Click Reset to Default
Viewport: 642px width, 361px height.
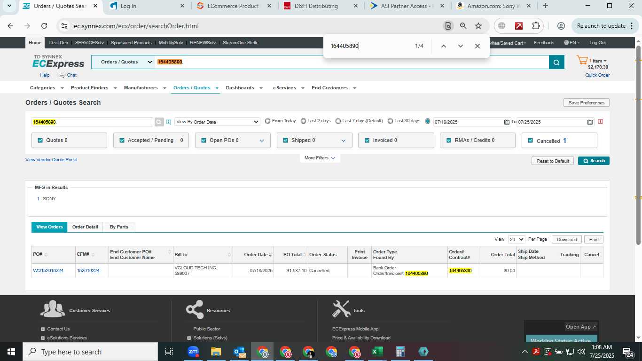click(x=553, y=161)
